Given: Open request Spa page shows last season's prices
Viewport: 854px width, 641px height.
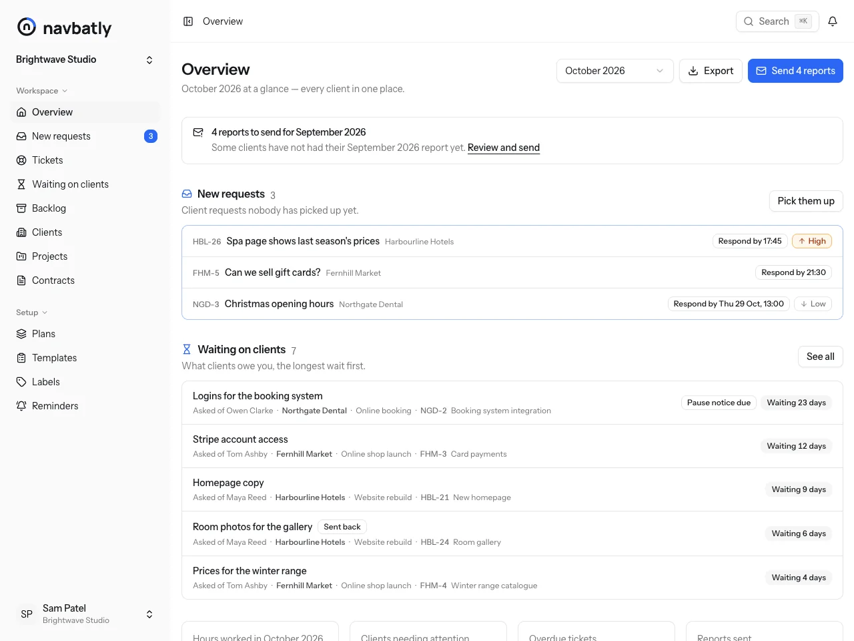Looking at the screenshot, I should [x=512, y=241].
